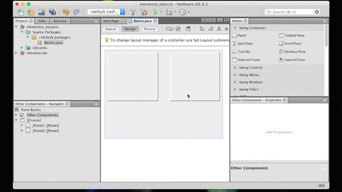Open the default configuration combo box
Image resolution: width=342 pixels, height=192 pixels.
coord(106,12)
